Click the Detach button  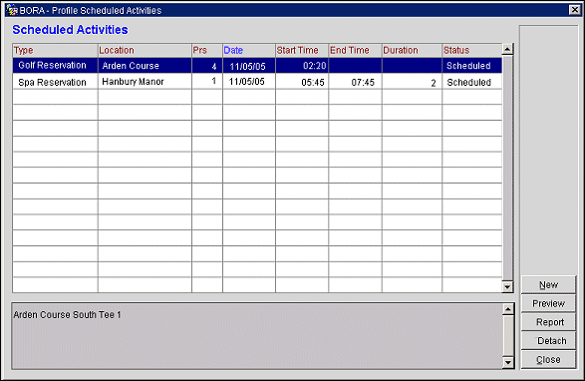tap(548, 341)
